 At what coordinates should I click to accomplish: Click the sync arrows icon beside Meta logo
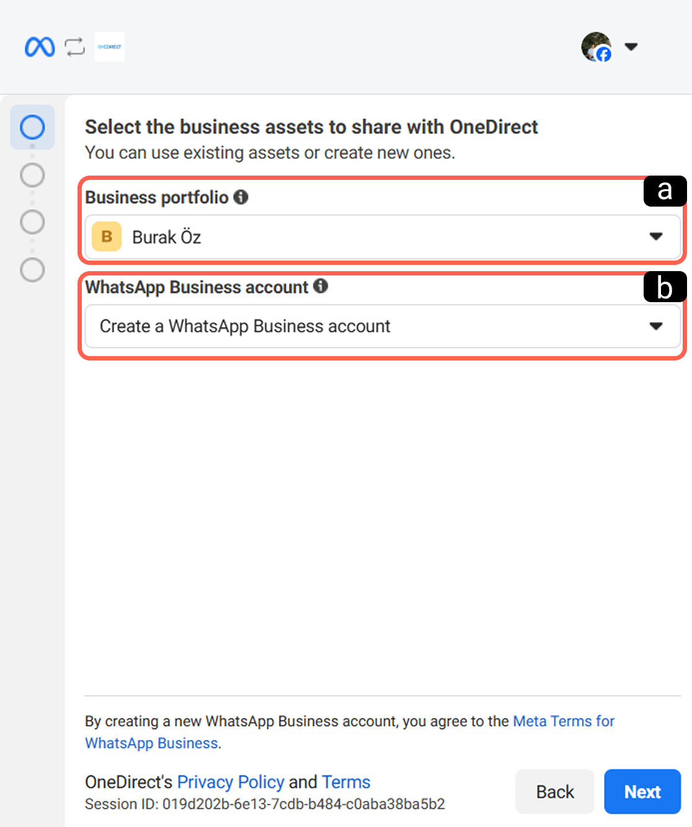tap(75, 47)
